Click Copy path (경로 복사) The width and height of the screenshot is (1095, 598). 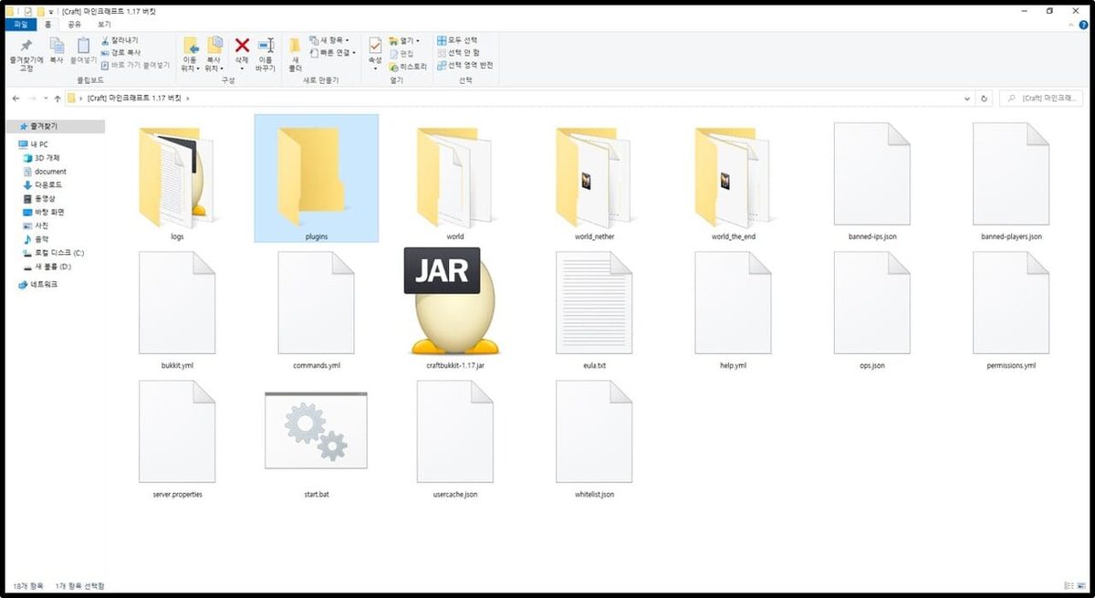coord(120,53)
